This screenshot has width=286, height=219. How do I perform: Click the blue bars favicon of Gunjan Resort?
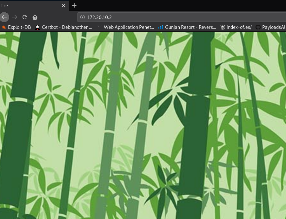[161, 27]
